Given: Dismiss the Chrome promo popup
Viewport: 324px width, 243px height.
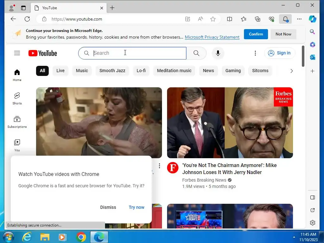Looking at the screenshot, I should click(x=108, y=207).
